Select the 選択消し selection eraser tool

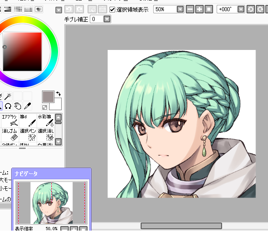tap(46, 135)
